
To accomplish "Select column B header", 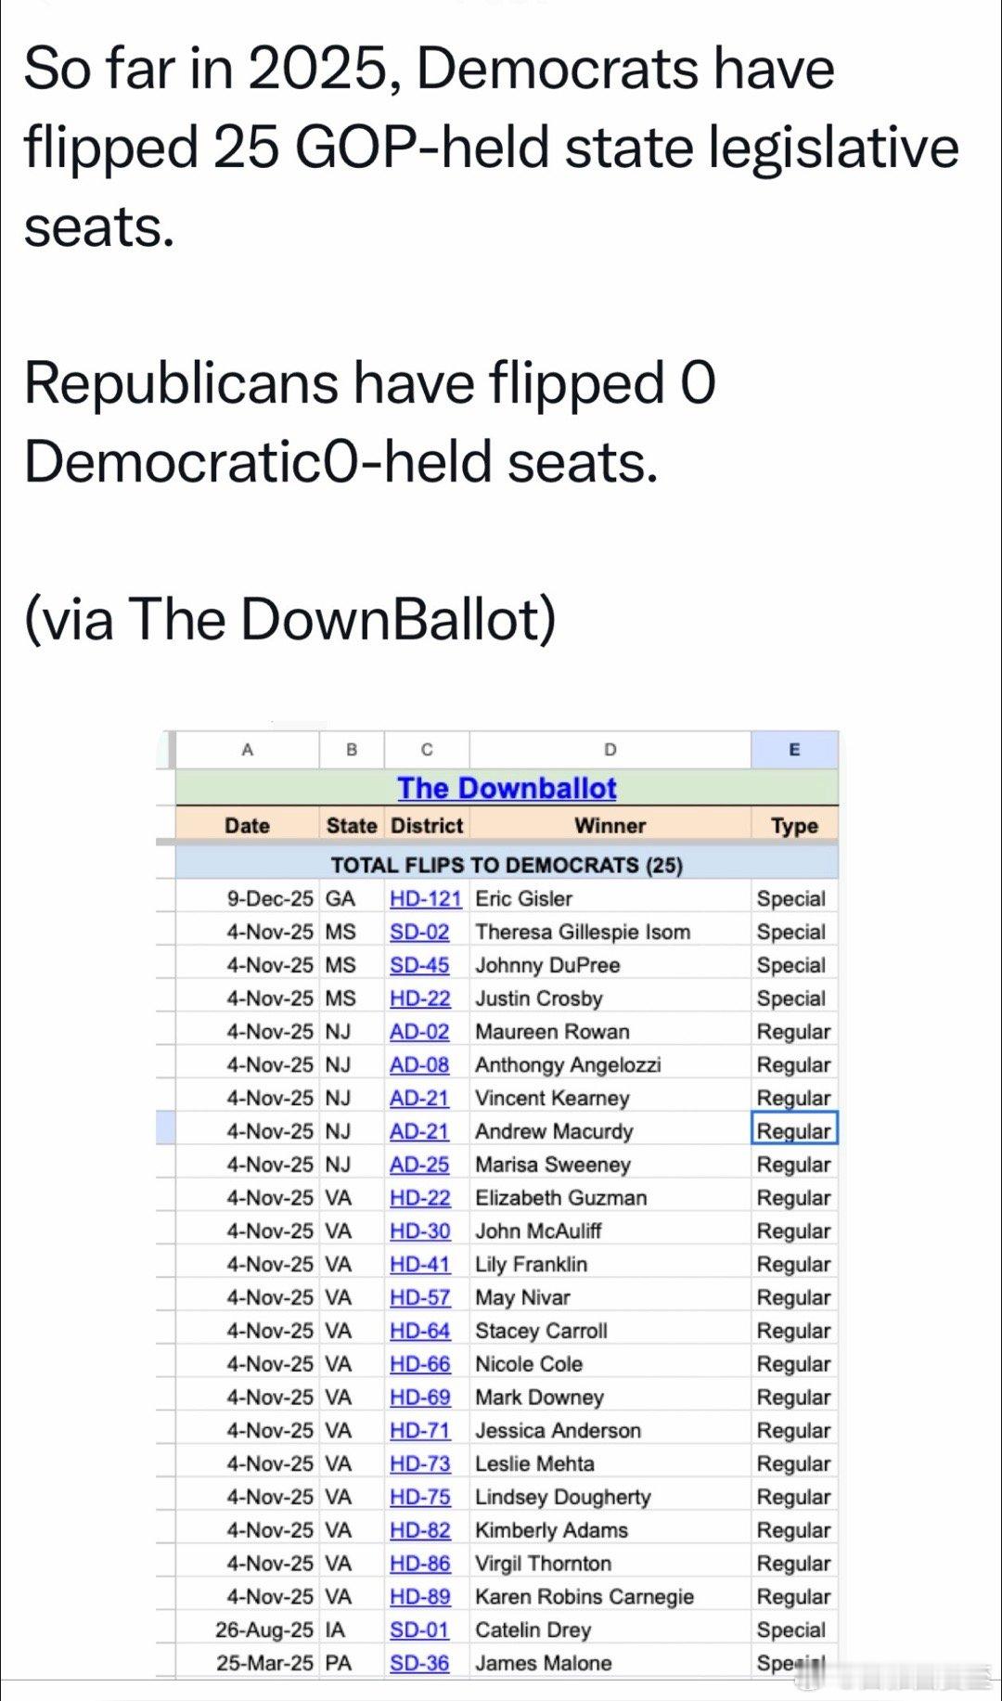I will [x=352, y=750].
